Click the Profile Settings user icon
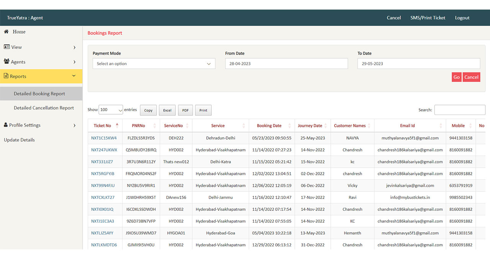 (6, 125)
